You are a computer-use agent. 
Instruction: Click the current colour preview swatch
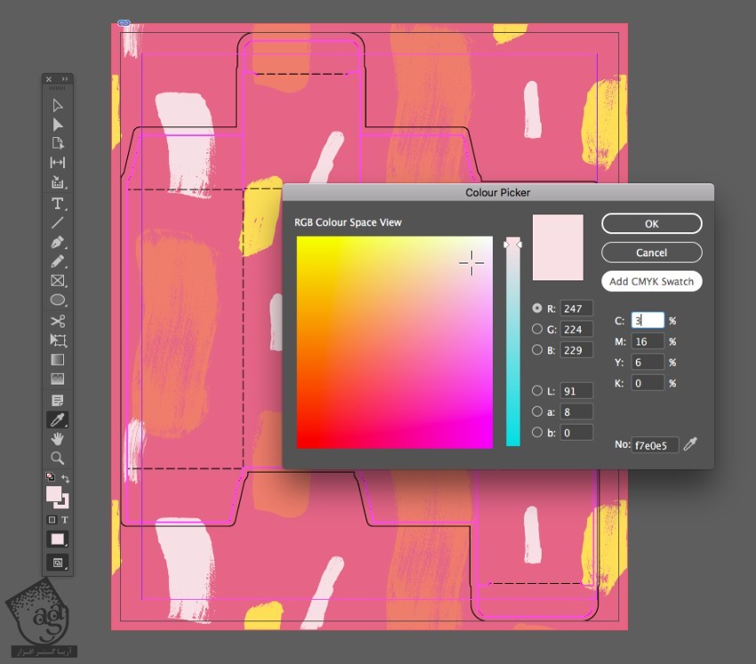point(558,247)
